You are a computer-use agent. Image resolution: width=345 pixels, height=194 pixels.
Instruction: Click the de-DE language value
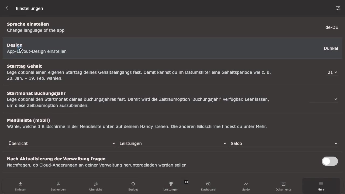click(332, 27)
